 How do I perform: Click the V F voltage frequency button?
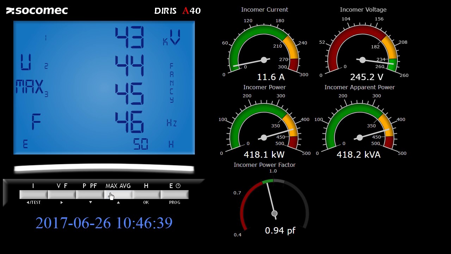coord(62,194)
